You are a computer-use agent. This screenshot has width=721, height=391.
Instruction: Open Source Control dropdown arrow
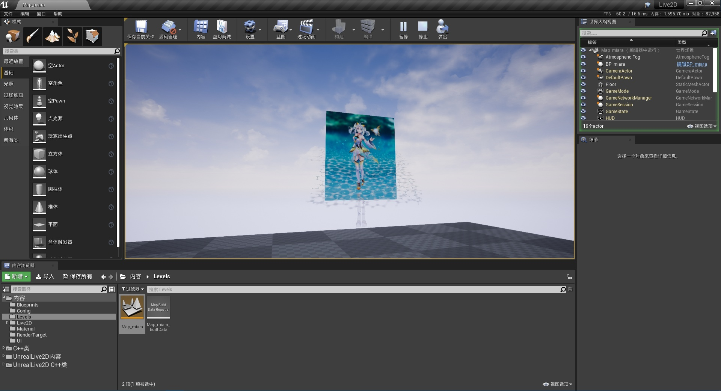coord(180,29)
